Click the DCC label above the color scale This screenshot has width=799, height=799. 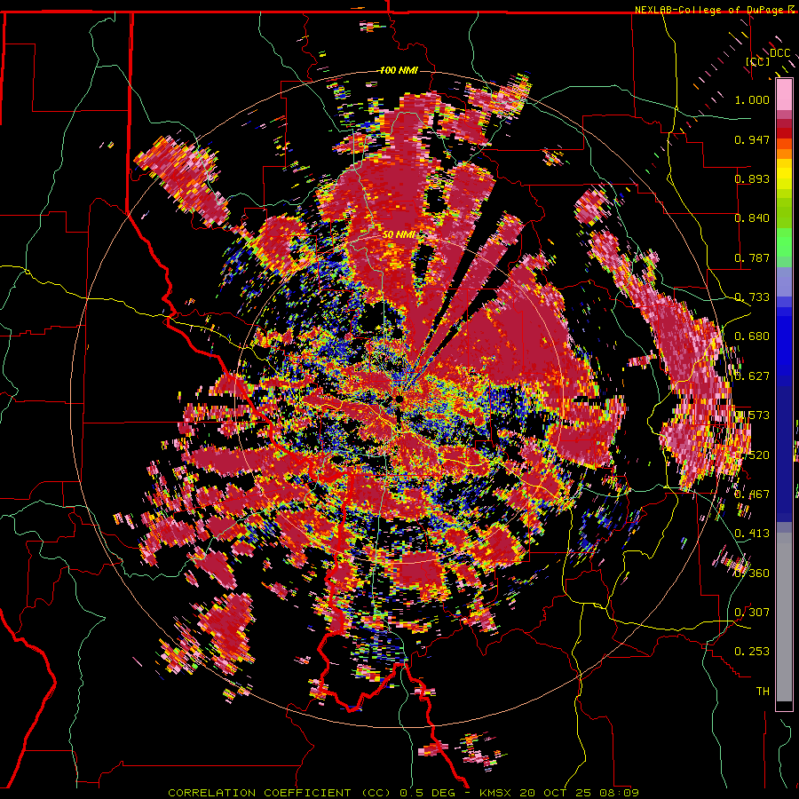coord(780,53)
